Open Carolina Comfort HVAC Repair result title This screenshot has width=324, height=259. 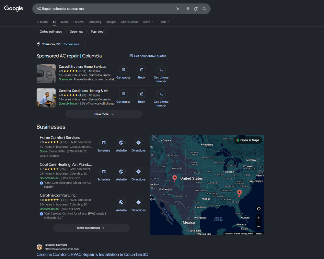[92, 254]
